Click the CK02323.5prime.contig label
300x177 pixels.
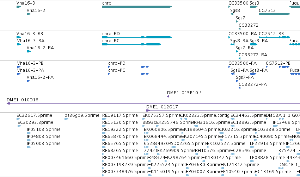tap(205, 115)
